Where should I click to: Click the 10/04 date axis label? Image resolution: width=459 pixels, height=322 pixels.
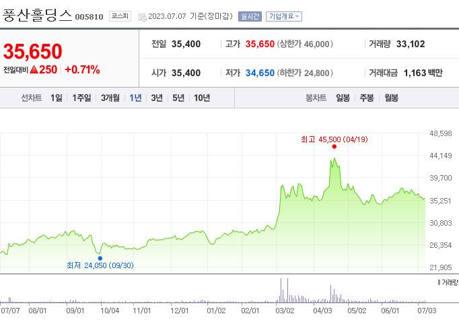110,311
